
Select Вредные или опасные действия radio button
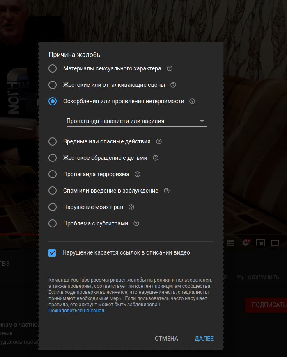[x=53, y=141]
